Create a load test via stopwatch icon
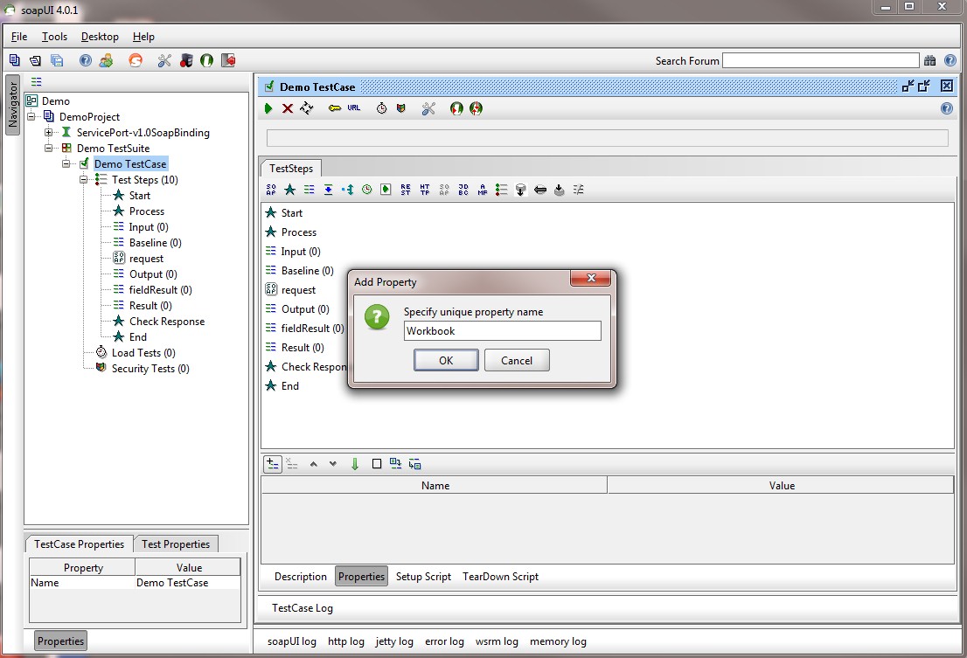Viewport: 967px width, 658px height. click(x=382, y=108)
